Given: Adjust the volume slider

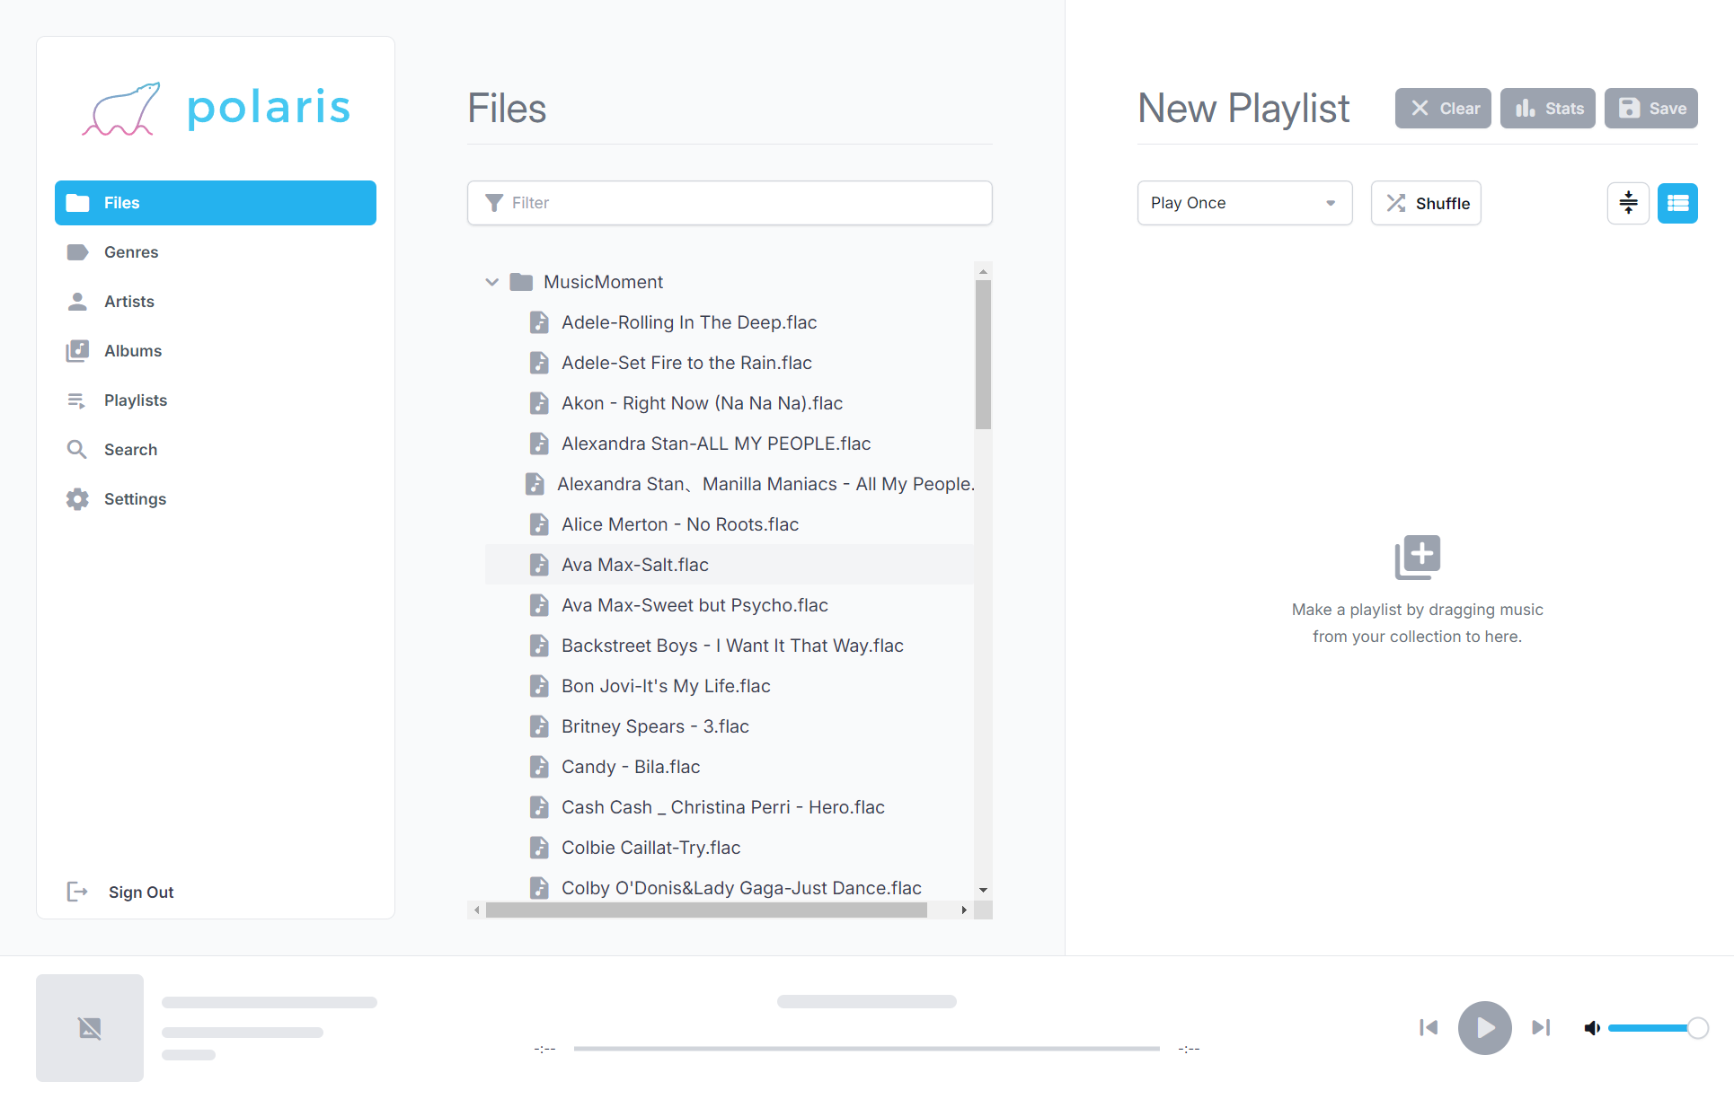Looking at the screenshot, I should coord(1657,1028).
